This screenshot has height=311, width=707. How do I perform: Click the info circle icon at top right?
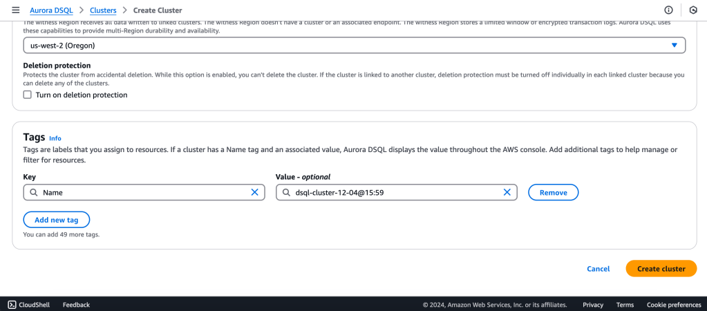pyautogui.click(x=668, y=10)
